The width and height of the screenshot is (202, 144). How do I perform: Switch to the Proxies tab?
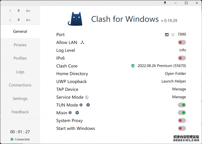coord(20,45)
